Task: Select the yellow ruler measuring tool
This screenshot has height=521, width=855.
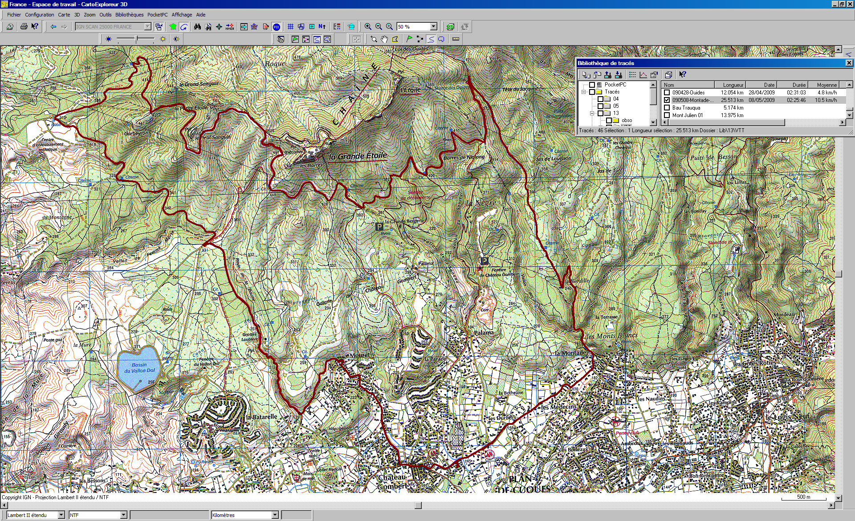Action: pyautogui.click(x=456, y=39)
